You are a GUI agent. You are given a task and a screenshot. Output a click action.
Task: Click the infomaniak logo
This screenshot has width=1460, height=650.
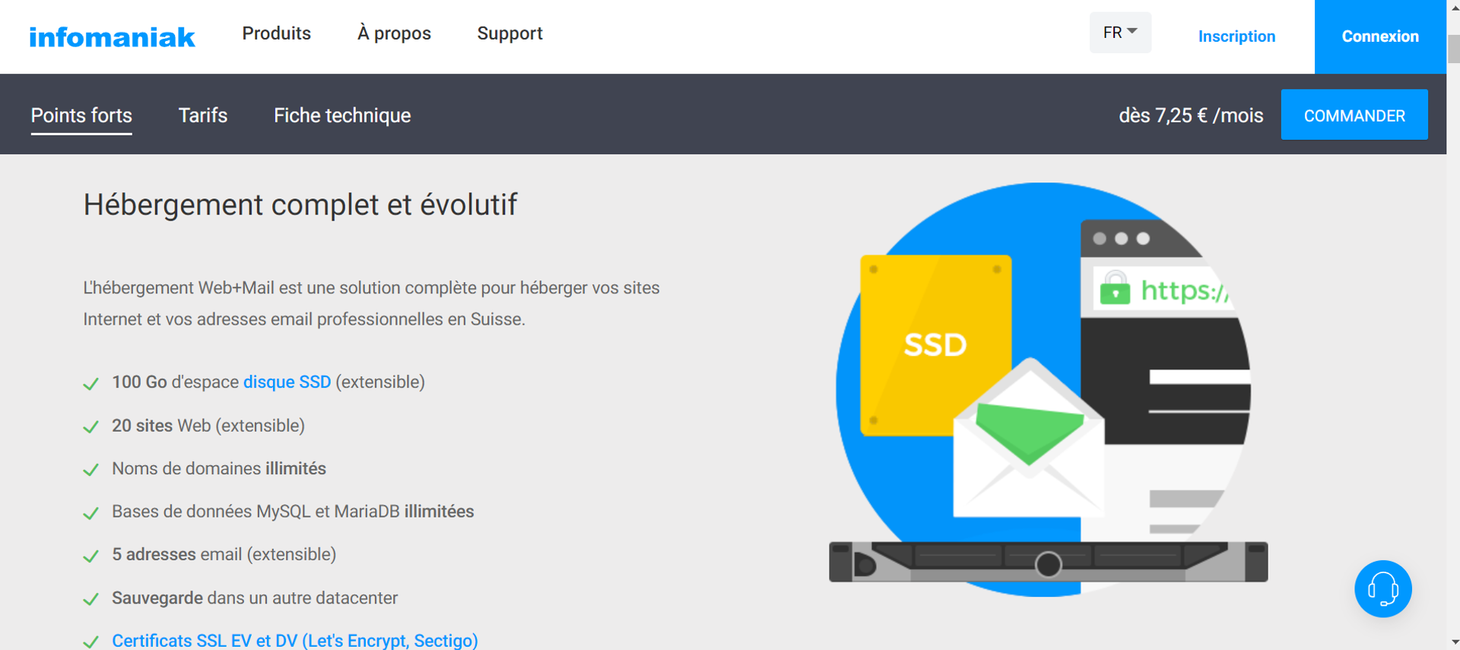click(x=112, y=36)
